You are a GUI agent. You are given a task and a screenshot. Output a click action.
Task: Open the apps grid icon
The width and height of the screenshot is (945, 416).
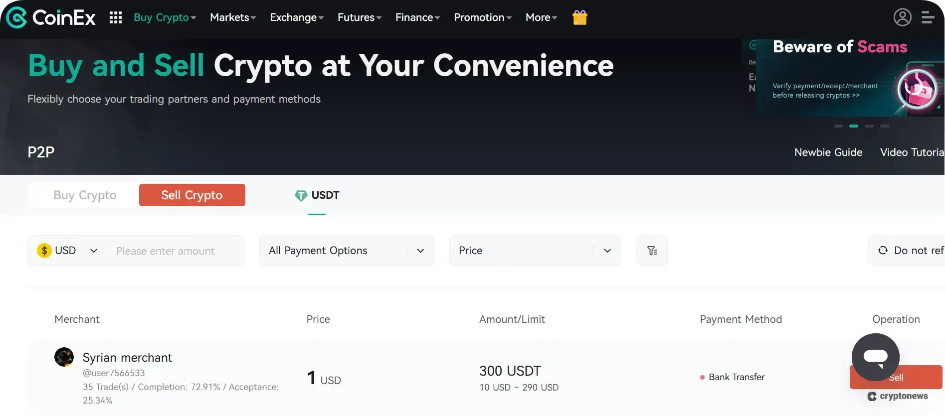click(115, 17)
